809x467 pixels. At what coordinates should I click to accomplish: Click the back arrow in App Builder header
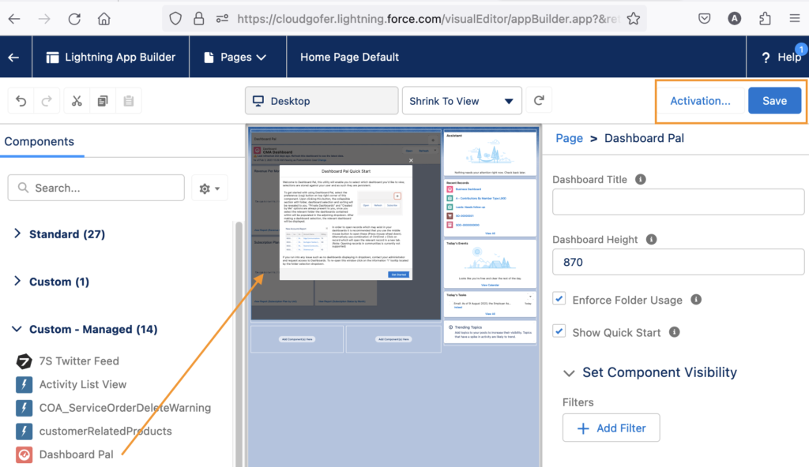pyautogui.click(x=14, y=58)
